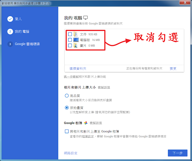Select 我的 電腦 step label in sidebar

(x=22, y=32)
